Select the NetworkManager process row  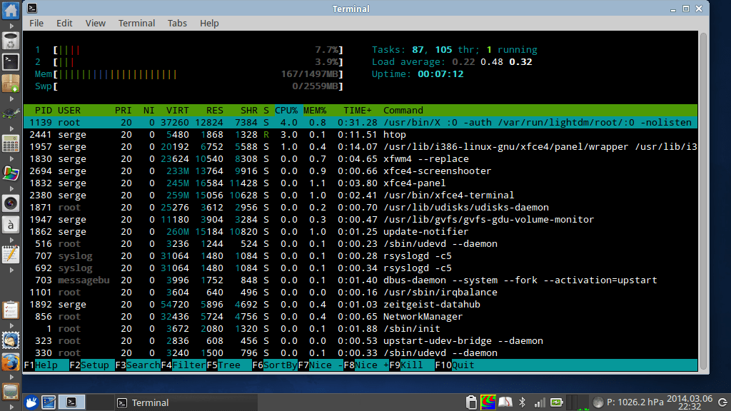361,316
